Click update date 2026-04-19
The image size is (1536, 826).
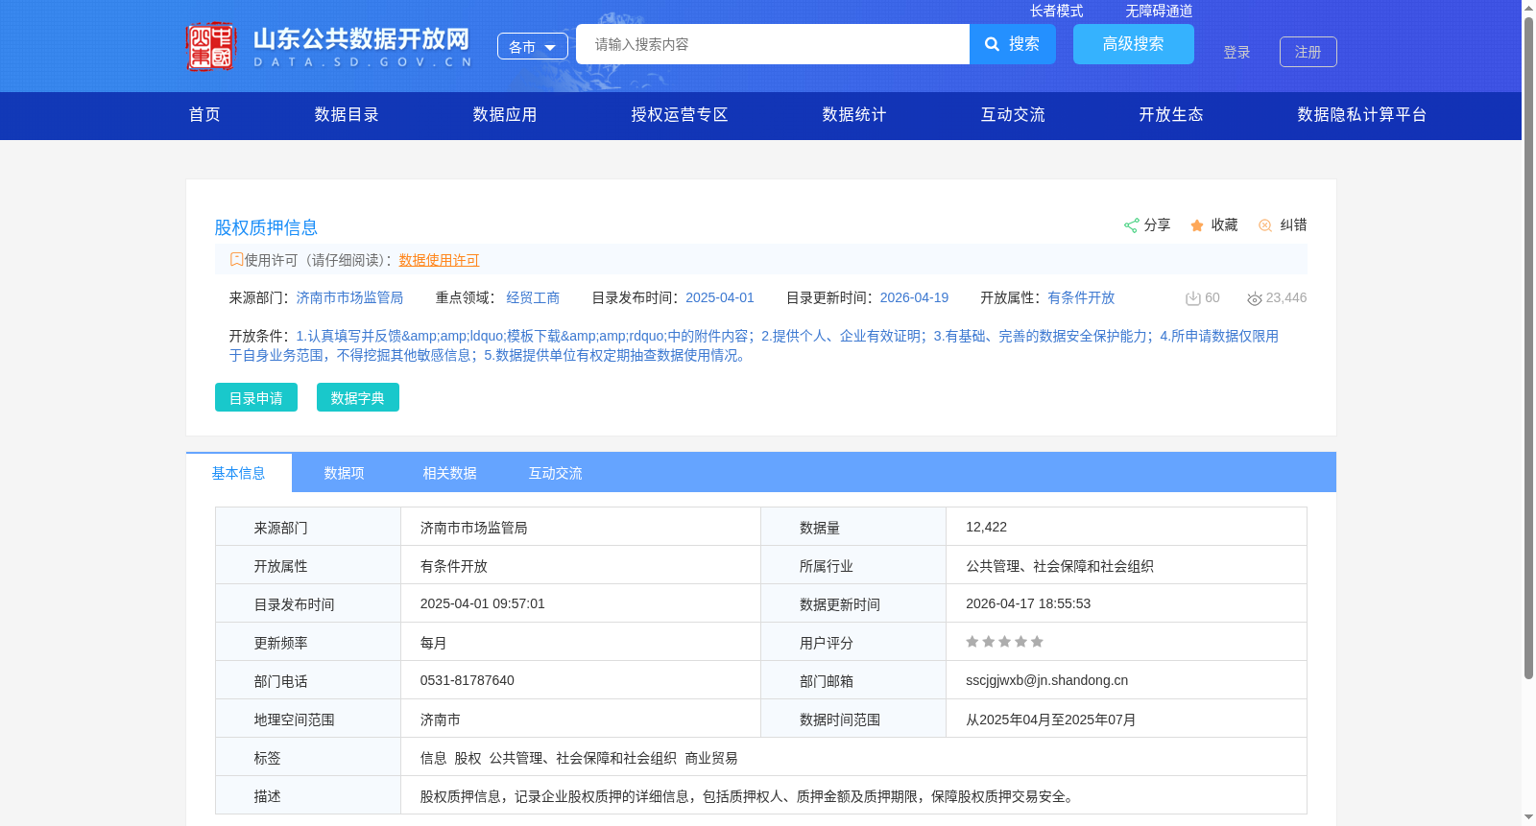coord(914,298)
